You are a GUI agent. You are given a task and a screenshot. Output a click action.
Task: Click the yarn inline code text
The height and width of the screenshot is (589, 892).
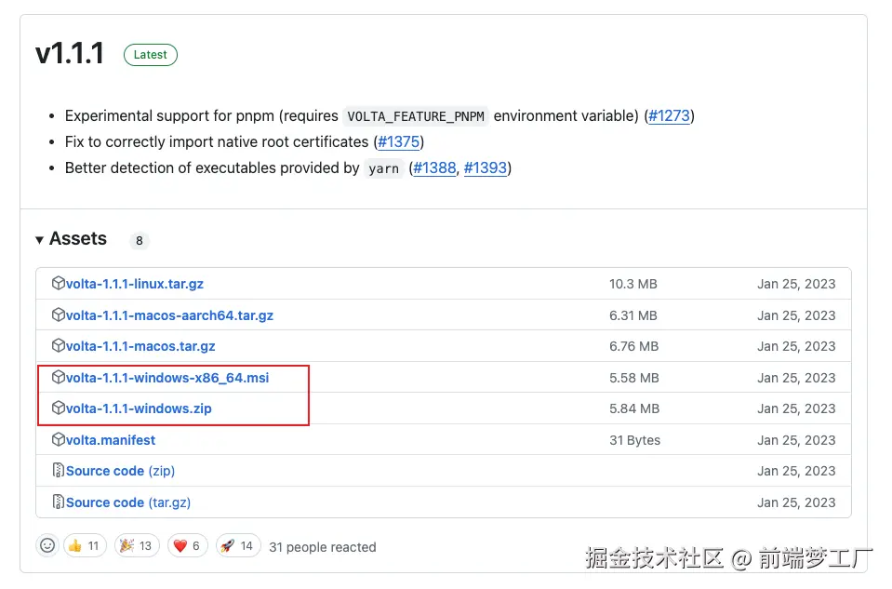(383, 168)
